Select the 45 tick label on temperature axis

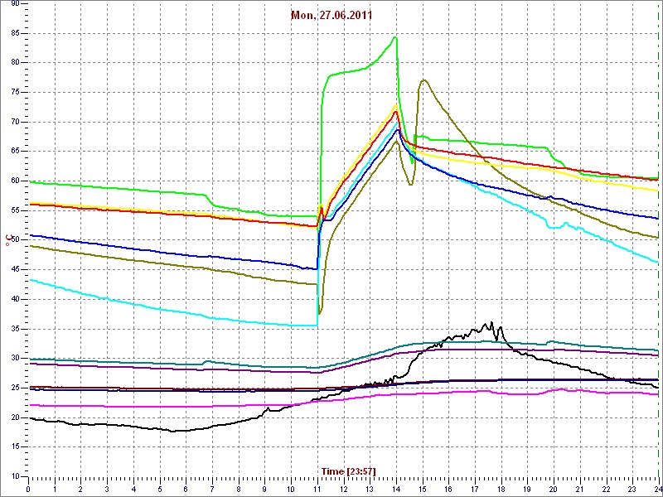[x=14, y=270]
